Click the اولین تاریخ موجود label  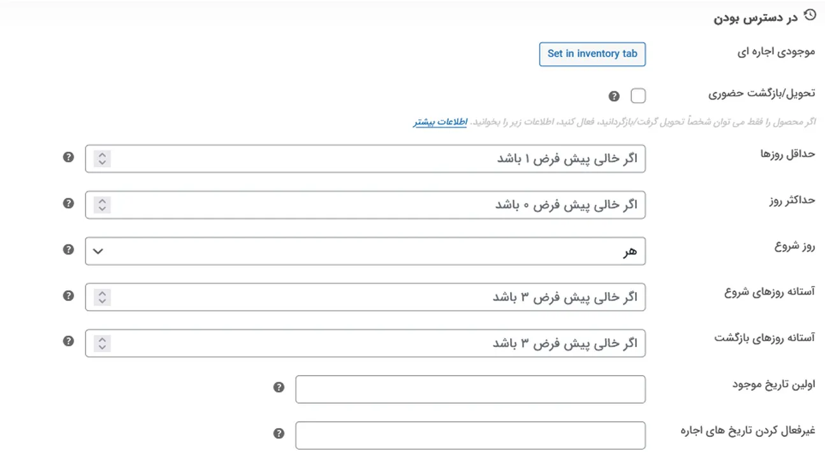(x=773, y=385)
